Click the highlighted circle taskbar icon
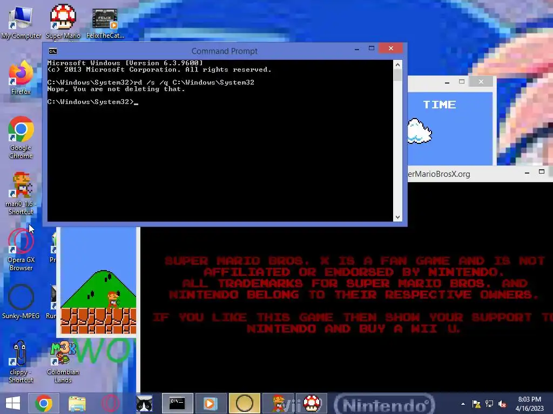Viewport: 553px width, 414px height. click(245, 403)
